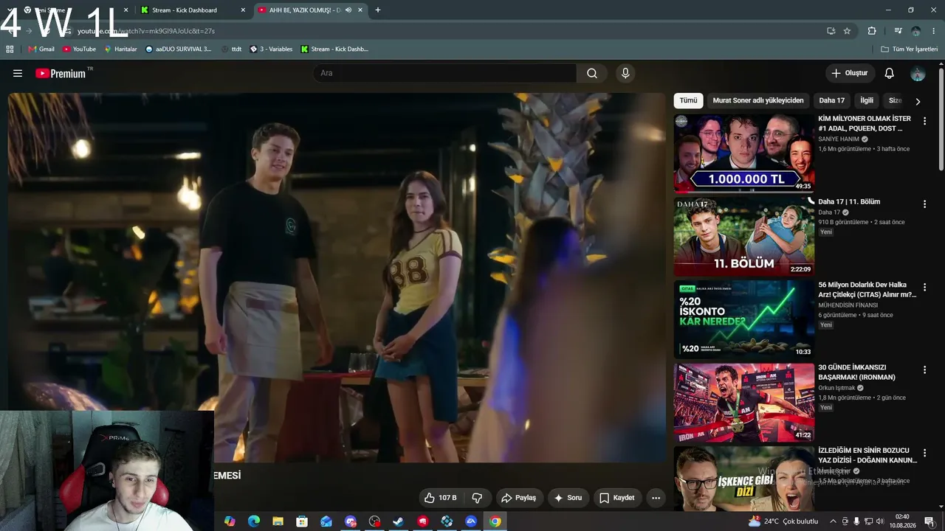Open the MÜHENDİSİN FİNANSI channel link
The image size is (945, 531).
848,305
